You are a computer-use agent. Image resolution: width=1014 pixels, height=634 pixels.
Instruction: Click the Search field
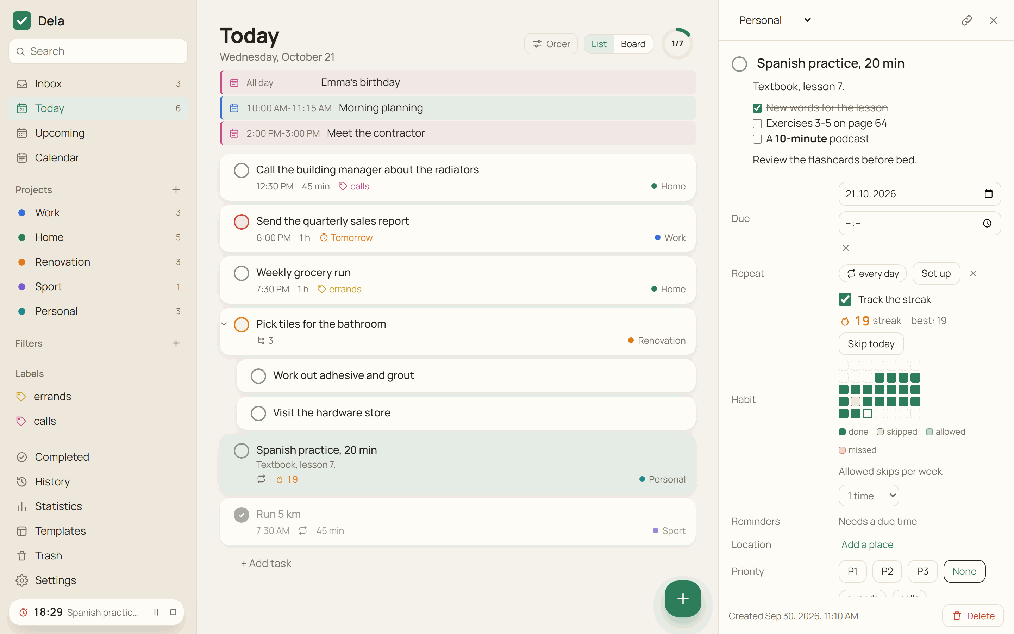(x=98, y=51)
